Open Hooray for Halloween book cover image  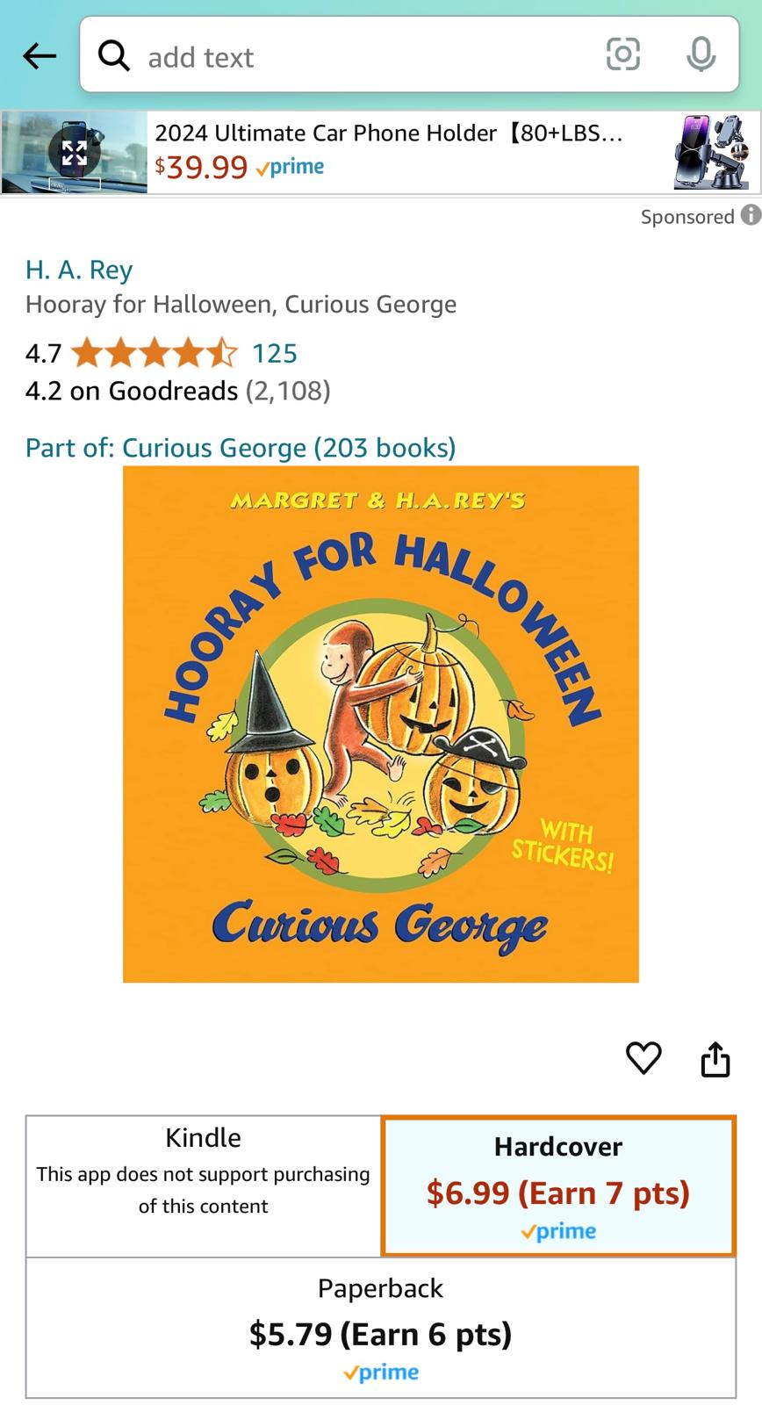381,724
